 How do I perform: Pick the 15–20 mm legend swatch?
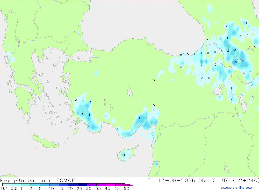pos(64,185)
